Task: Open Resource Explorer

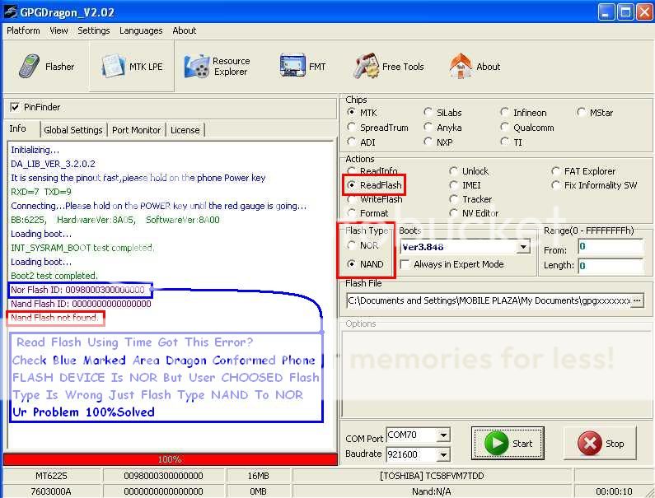Action: click(218, 67)
